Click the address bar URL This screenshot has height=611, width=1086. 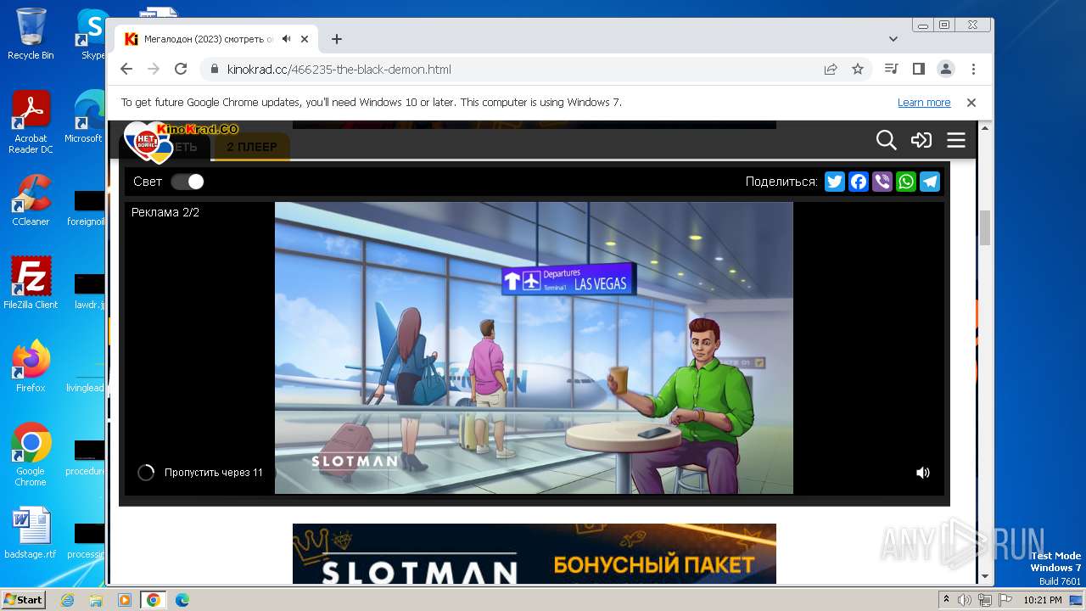[x=339, y=69]
